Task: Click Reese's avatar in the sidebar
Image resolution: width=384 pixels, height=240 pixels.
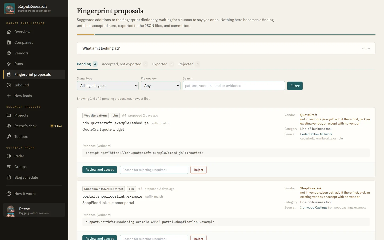Action: [x=11, y=211]
